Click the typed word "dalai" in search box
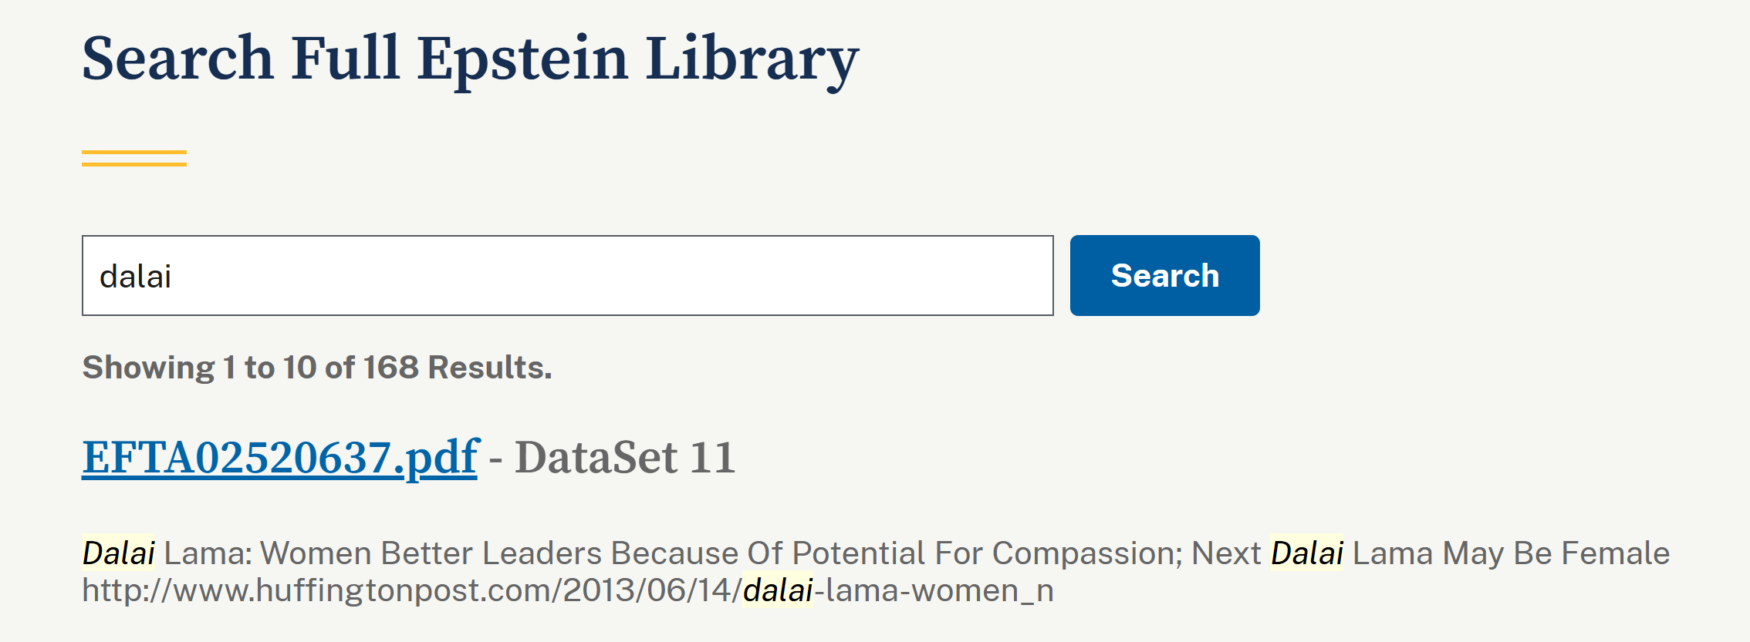Screen dimensions: 1750x642 (x=135, y=276)
